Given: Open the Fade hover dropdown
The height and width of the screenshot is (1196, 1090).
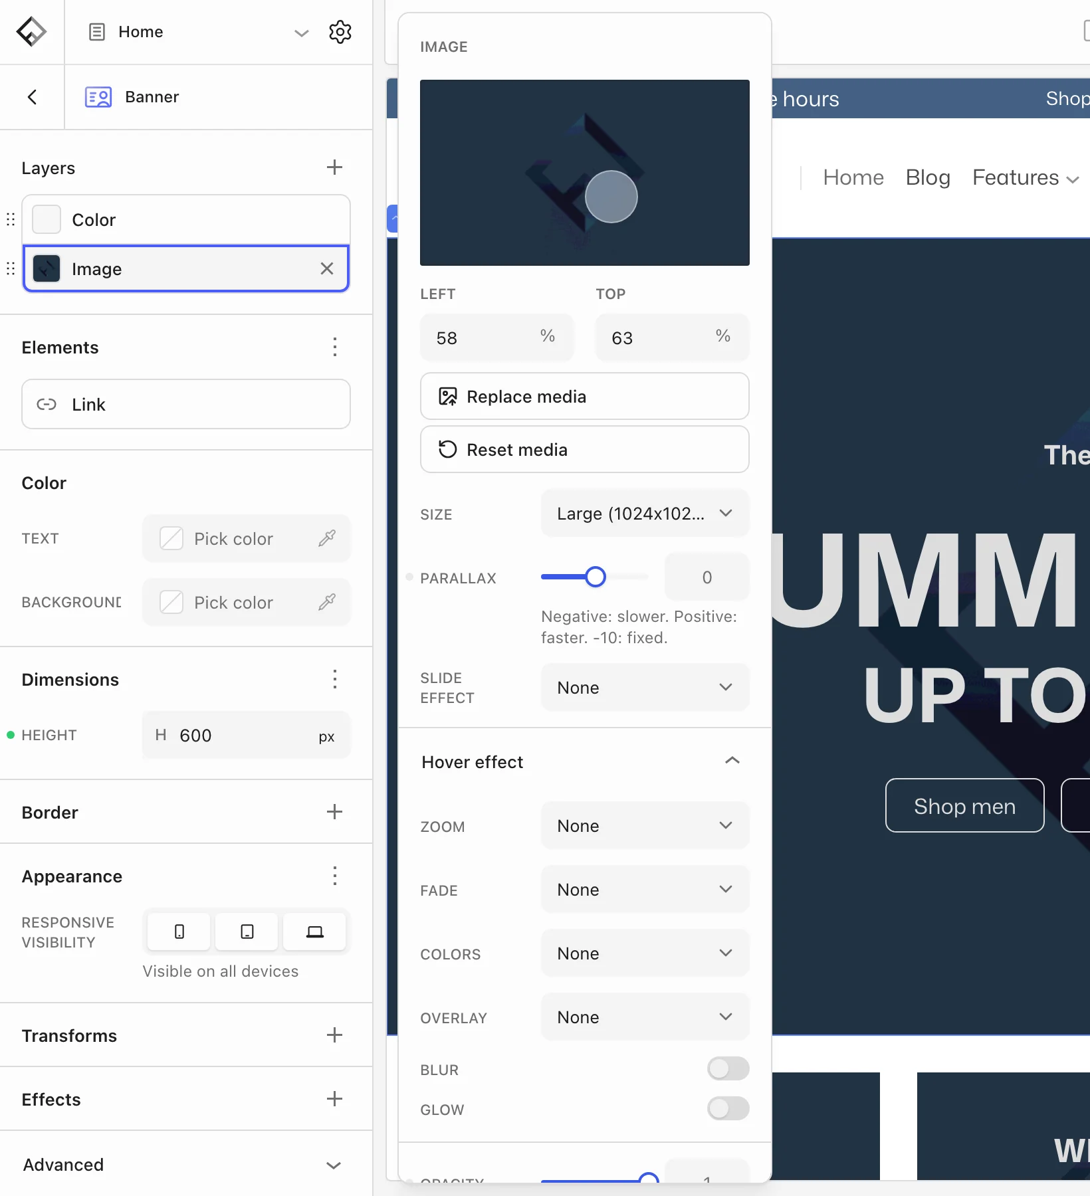Looking at the screenshot, I should 645,889.
